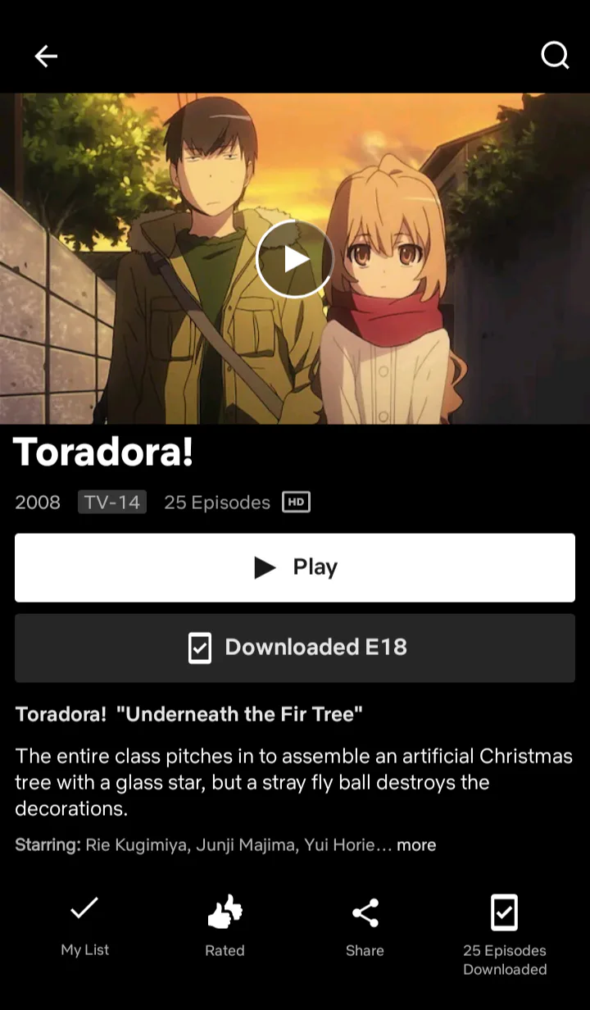Viewport: 590px width, 1010px height.
Task: Tap the Toradora! artwork thumbnail
Action: (x=295, y=258)
